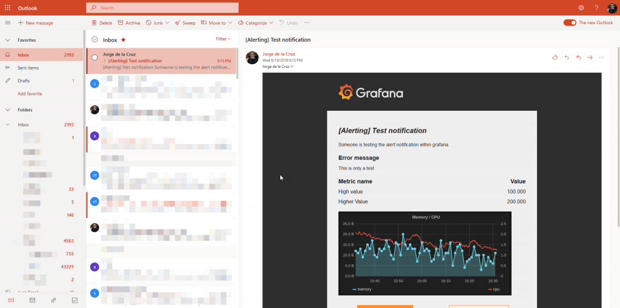Image resolution: width=620 pixels, height=308 pixels.
Task: Switch to People module icon
Action: pos(53,300)
